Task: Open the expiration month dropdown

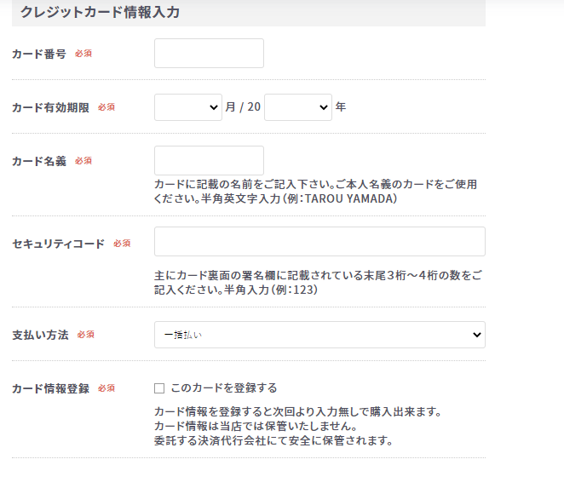Action: click(188, 107)
